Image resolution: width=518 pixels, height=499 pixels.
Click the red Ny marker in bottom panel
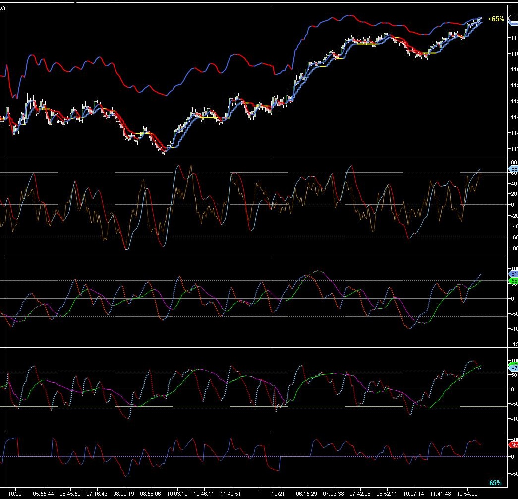(x=513, y=445)
